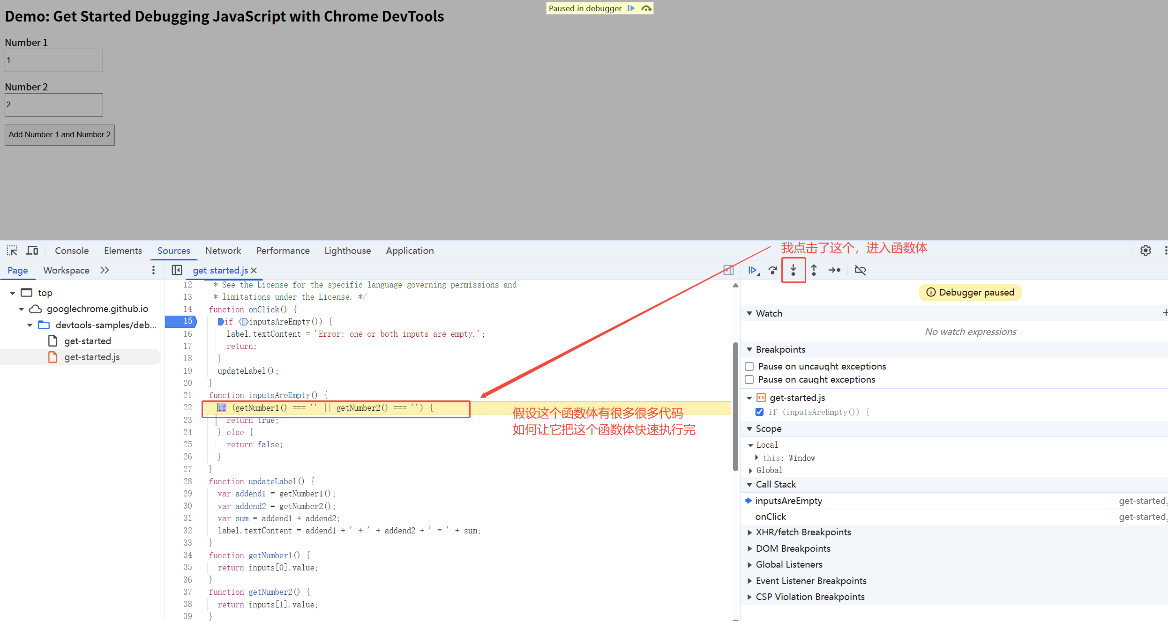Enable Pause on uncaught exceptions
This screenshot has width=1168, height=621.
tap(749, 366)
